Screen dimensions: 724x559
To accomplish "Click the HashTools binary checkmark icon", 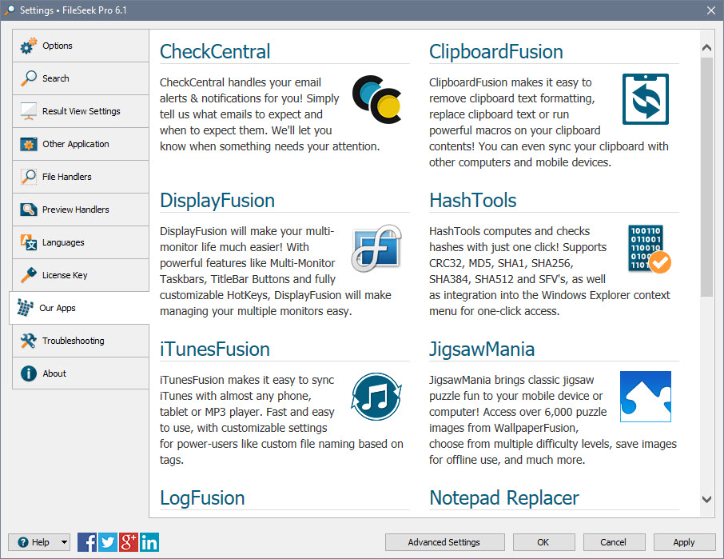I will tap(649, 249).
